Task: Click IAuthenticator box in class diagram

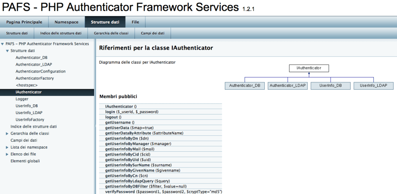Action: [x=309, y=68]
